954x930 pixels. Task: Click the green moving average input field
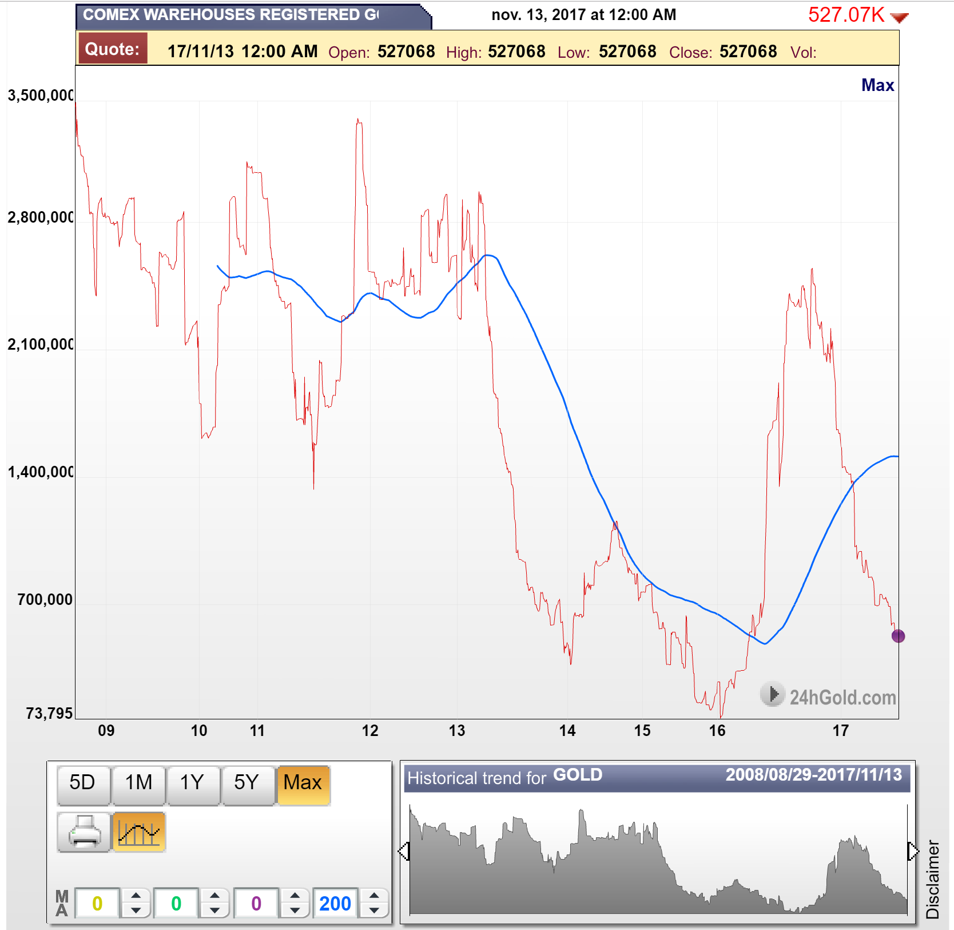pyautogui.click(x=176, y=903)
